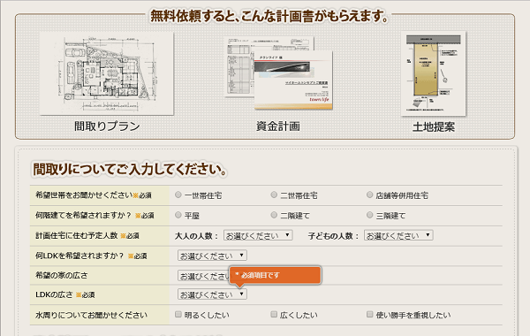530x336 pixels.
Task: Open the 希望の家の広さ dropdown
Action: click(203, 276)
